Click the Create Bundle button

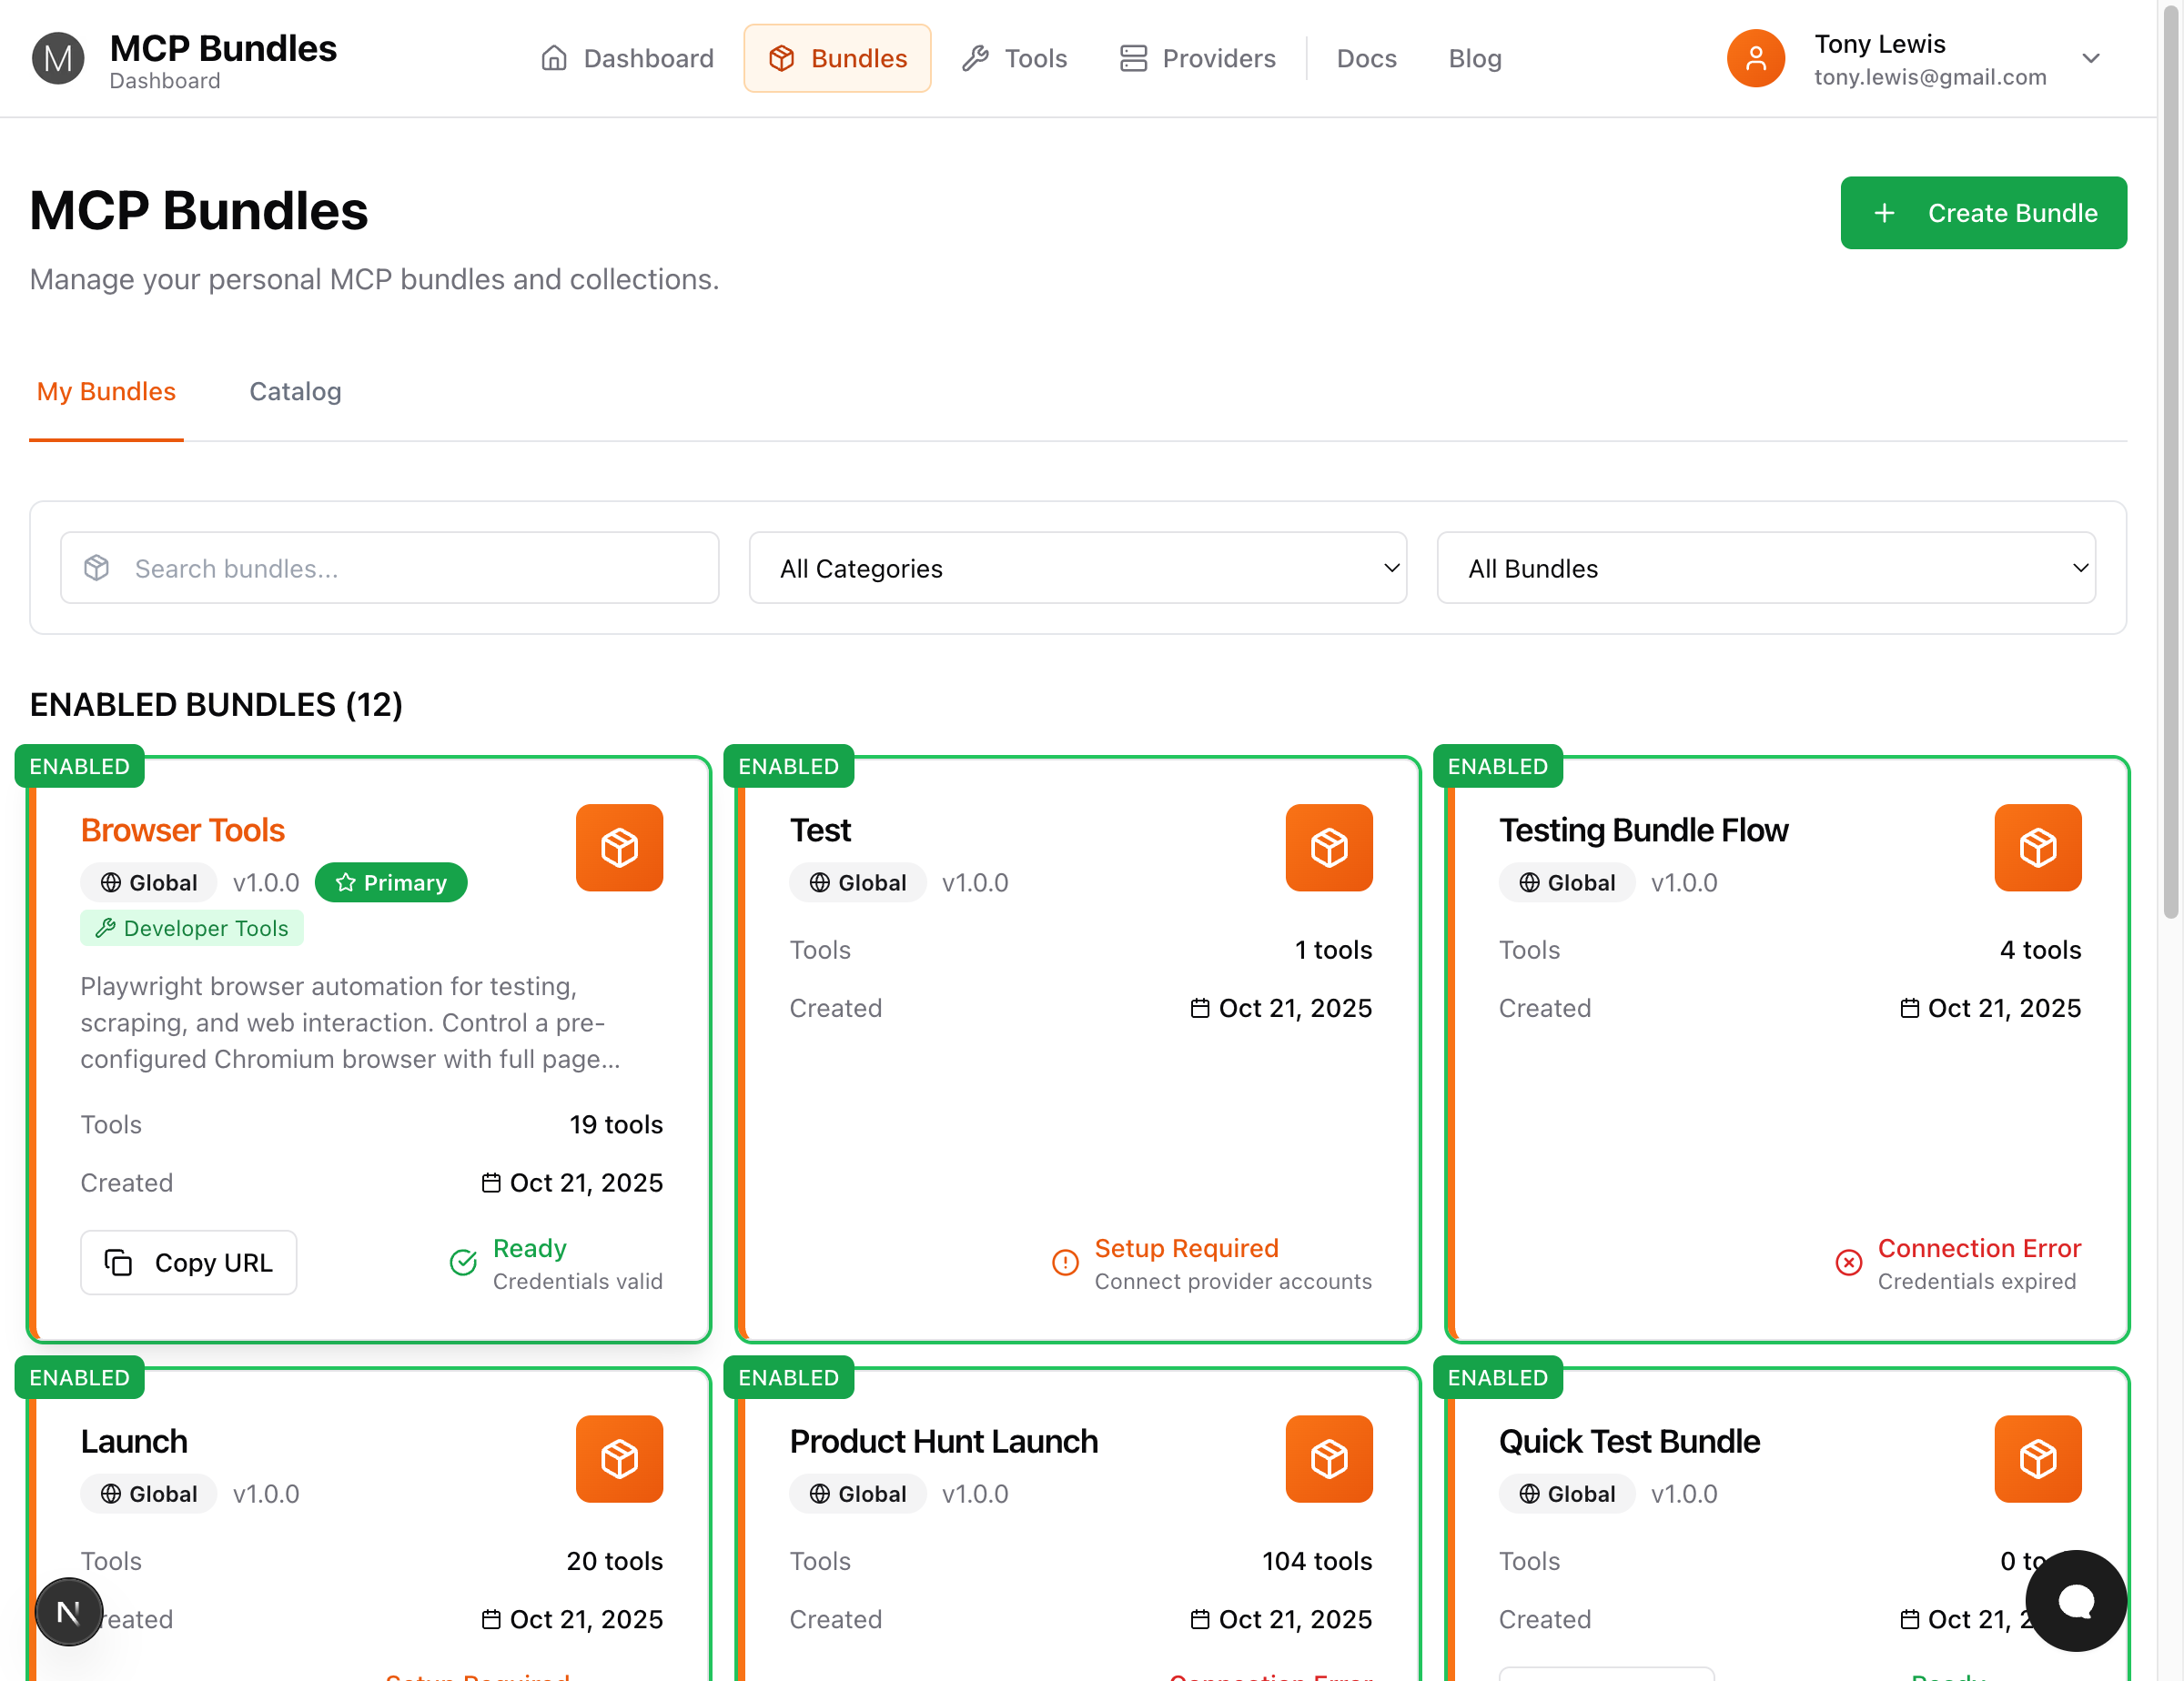1983,213
